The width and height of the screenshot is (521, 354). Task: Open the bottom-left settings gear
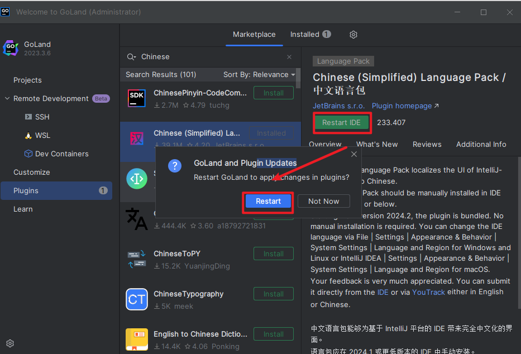[10, 343]
